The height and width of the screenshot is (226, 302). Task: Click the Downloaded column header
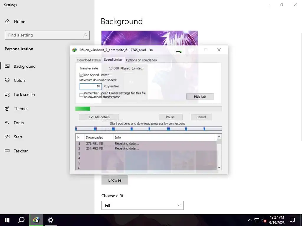tap(99, 137)
